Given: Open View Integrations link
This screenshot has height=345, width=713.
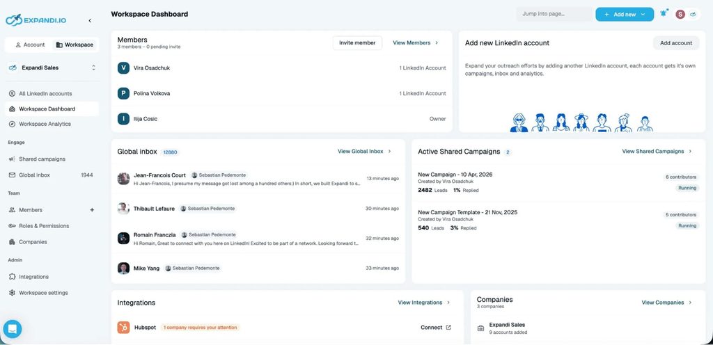Looking at the screenshot, I should point(424,303).
